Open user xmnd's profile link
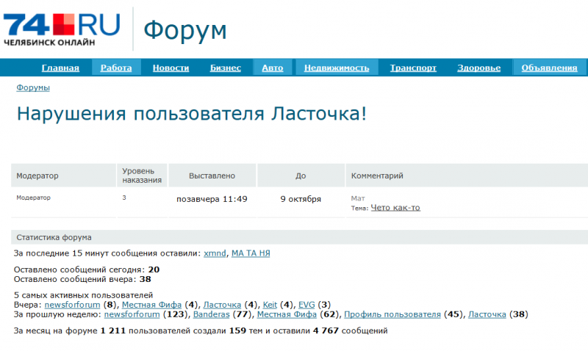588x351 pixels. coord(215,253)
